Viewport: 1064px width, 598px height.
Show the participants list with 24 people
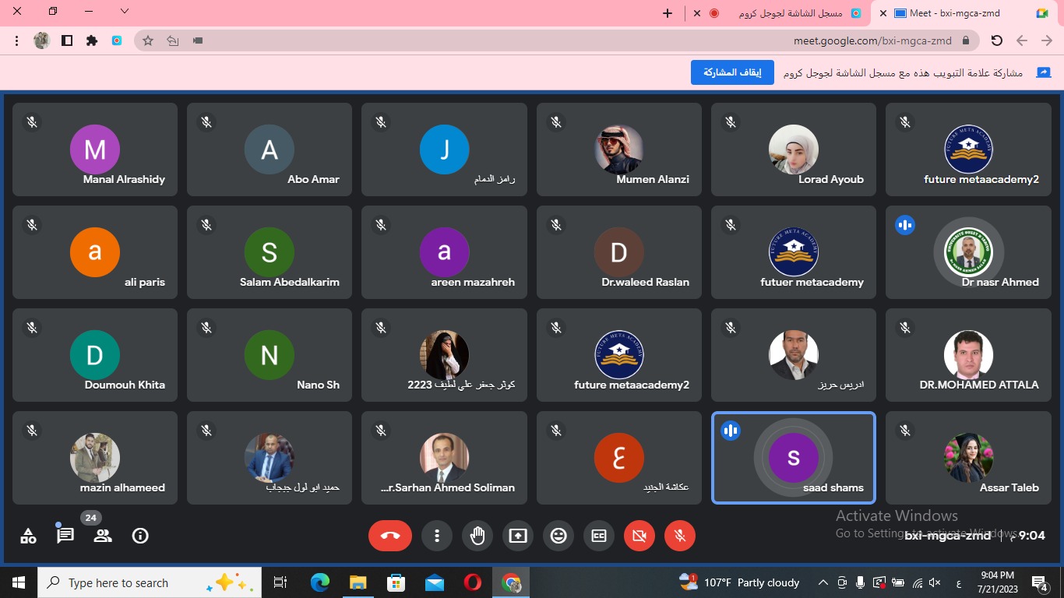[x=102, y=536]
